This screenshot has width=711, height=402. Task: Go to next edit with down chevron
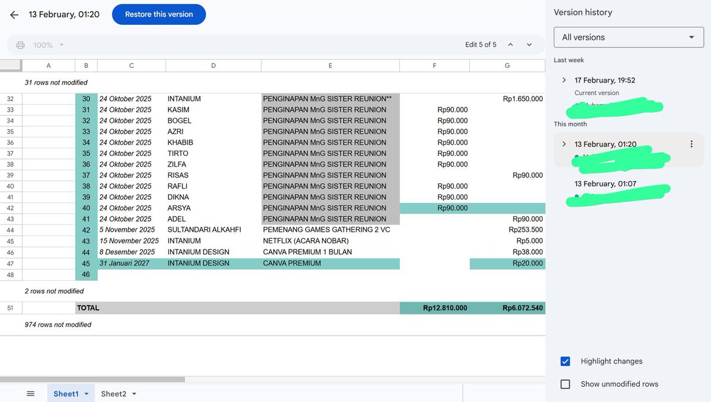(529, 45)
